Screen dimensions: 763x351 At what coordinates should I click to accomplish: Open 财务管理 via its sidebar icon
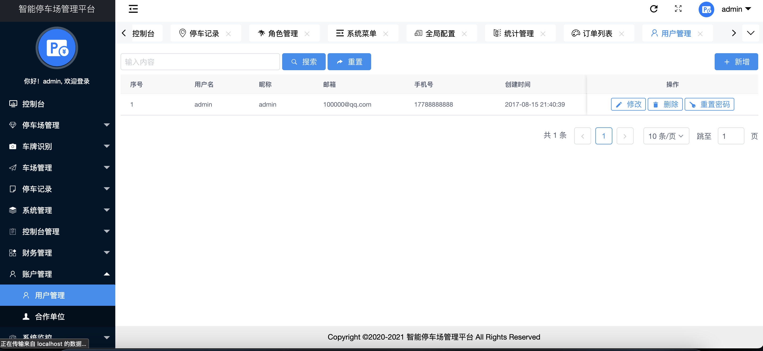pyautogui.click(x=12, y=253)
